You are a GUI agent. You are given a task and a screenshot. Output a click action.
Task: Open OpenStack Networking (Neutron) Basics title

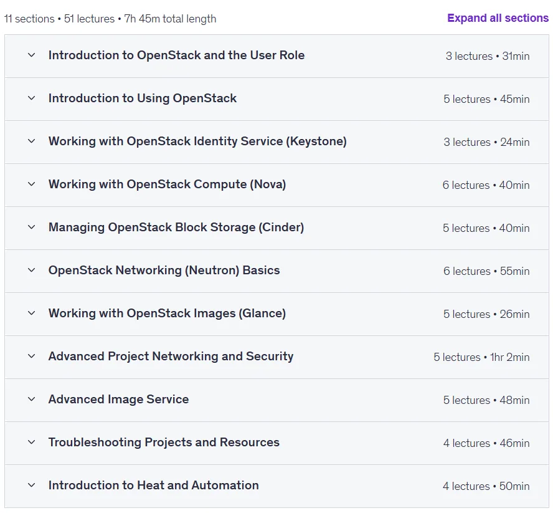click(x=164, y=270)
